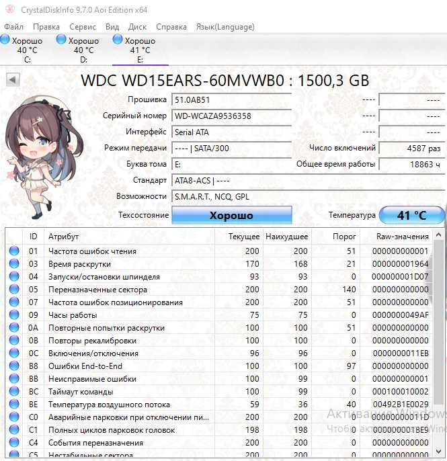This screenshot has height=461, width=447.
Task: Click status orb for Полных циклов парковок row
Action: pyautogui.click(x=14, y=430)
